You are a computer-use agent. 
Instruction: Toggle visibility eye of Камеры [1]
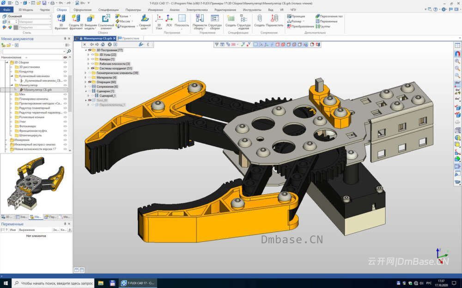click(92, 59)
